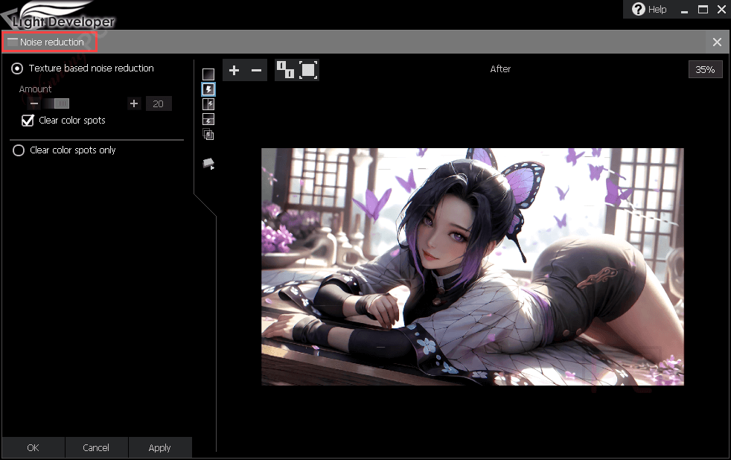Click the 35% zoom level box
This screenshot has height=460, width=731.
[705, 69]
